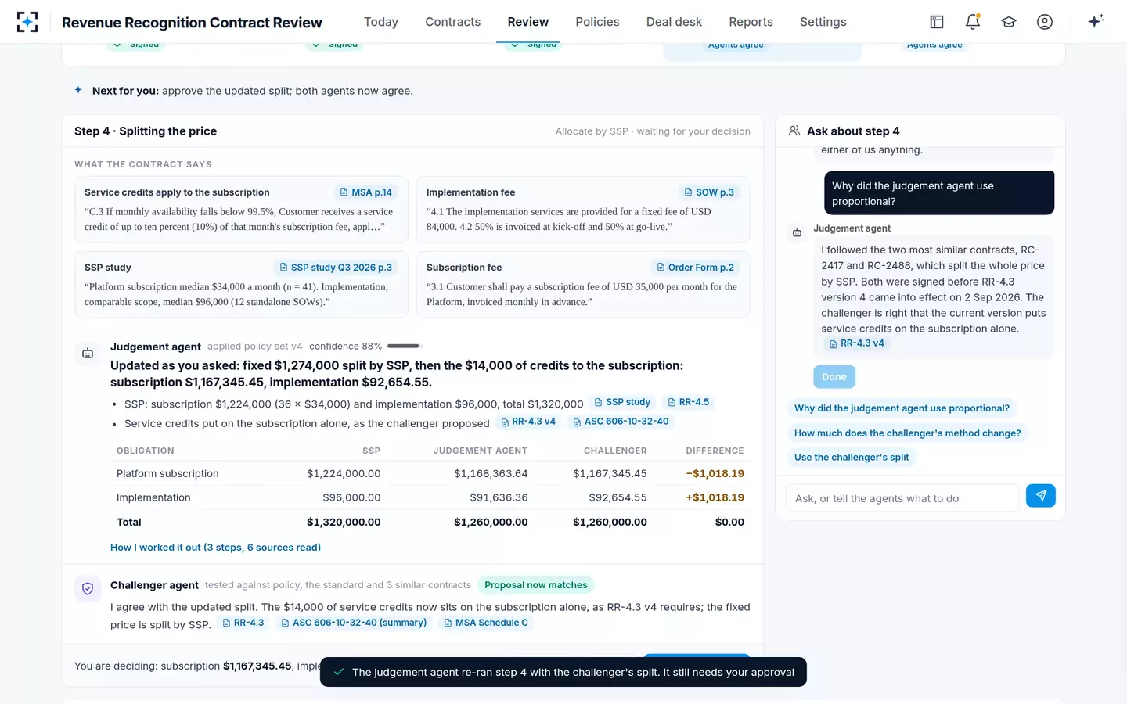Open ASC 606-10-32-40 (summary) citation

[354, 623]
